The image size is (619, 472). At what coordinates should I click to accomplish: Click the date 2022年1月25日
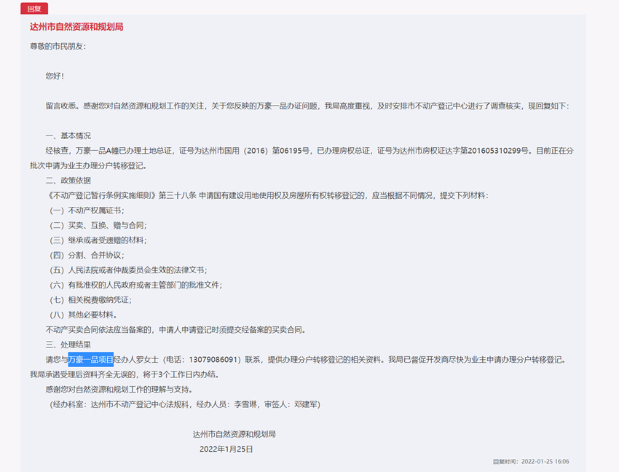226,449
